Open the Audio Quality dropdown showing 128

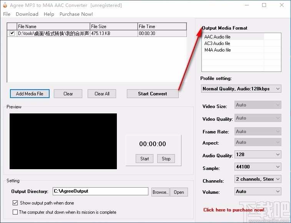pyautogui.click(x=258, y=155)
